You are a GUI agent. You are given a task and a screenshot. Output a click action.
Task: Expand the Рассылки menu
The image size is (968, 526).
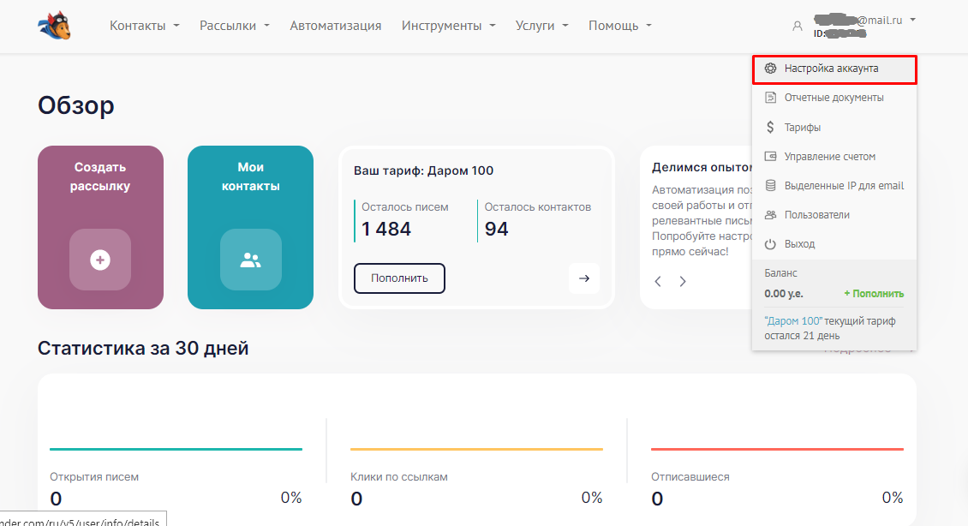(235, 26)
